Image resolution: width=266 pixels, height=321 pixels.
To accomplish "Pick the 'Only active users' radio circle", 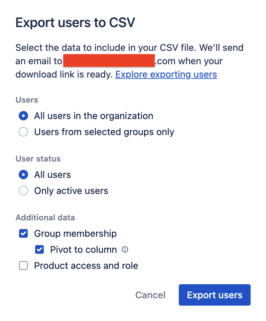I will 23,191.
